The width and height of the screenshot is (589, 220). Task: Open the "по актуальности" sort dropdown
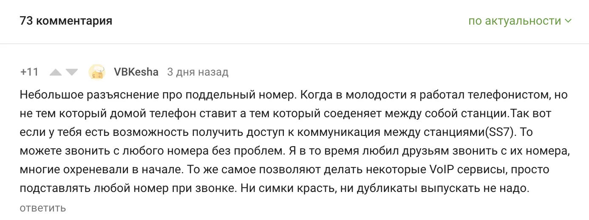point(515,21)
